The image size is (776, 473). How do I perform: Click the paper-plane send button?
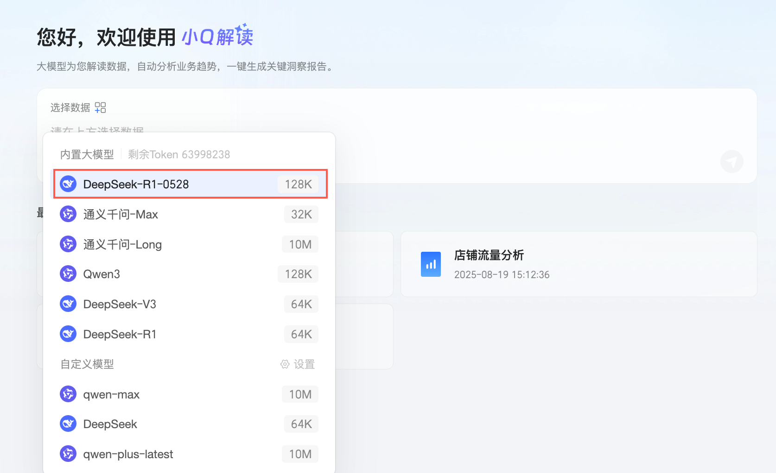tap(732, 162)
